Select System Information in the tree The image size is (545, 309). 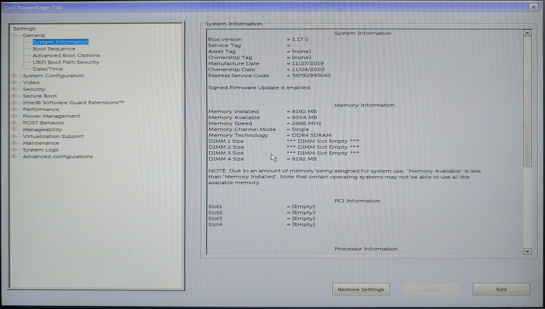(x=60, y=42)
